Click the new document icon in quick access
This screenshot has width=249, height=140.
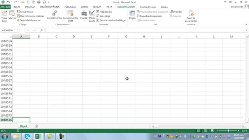click(28, 2)
